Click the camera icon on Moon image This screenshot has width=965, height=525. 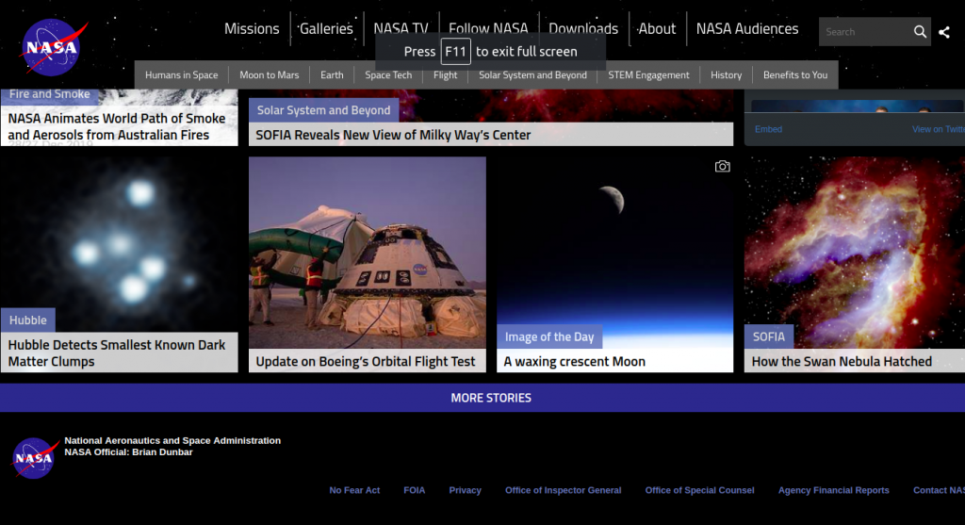[722, 167]
